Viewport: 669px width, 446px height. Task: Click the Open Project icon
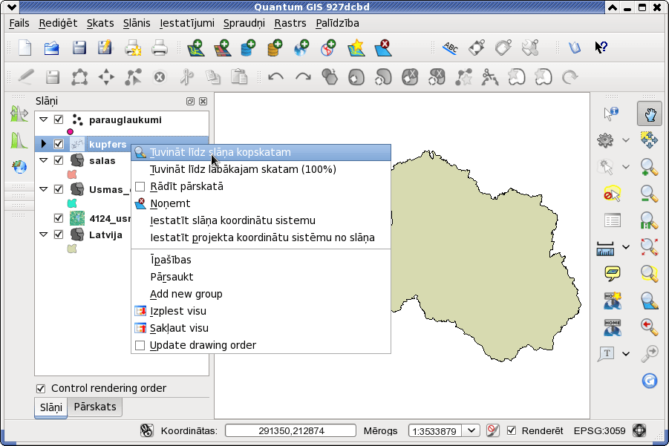[52, 47]
